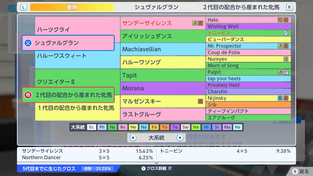Image resolution: width=313 pixels, height=176 pixels.
Task: Select Morena pedigree cell
Action: click(x=163, y=88)
